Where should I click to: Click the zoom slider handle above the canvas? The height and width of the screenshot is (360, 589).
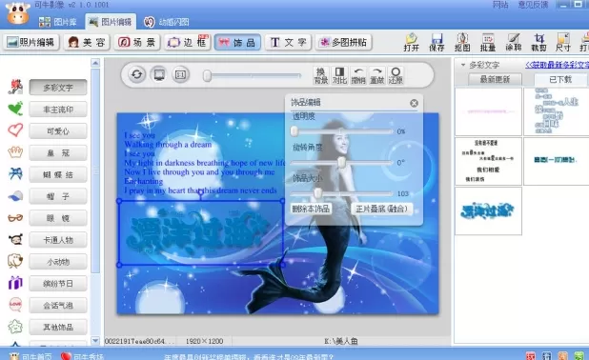(x=207, y=75)
